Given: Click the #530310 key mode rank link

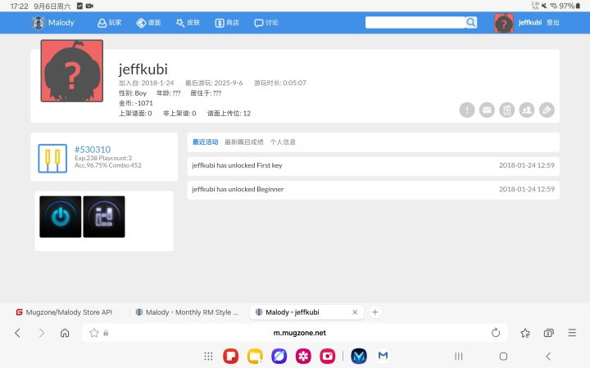Looking at the screenshot, I should [x=93, y=150].
